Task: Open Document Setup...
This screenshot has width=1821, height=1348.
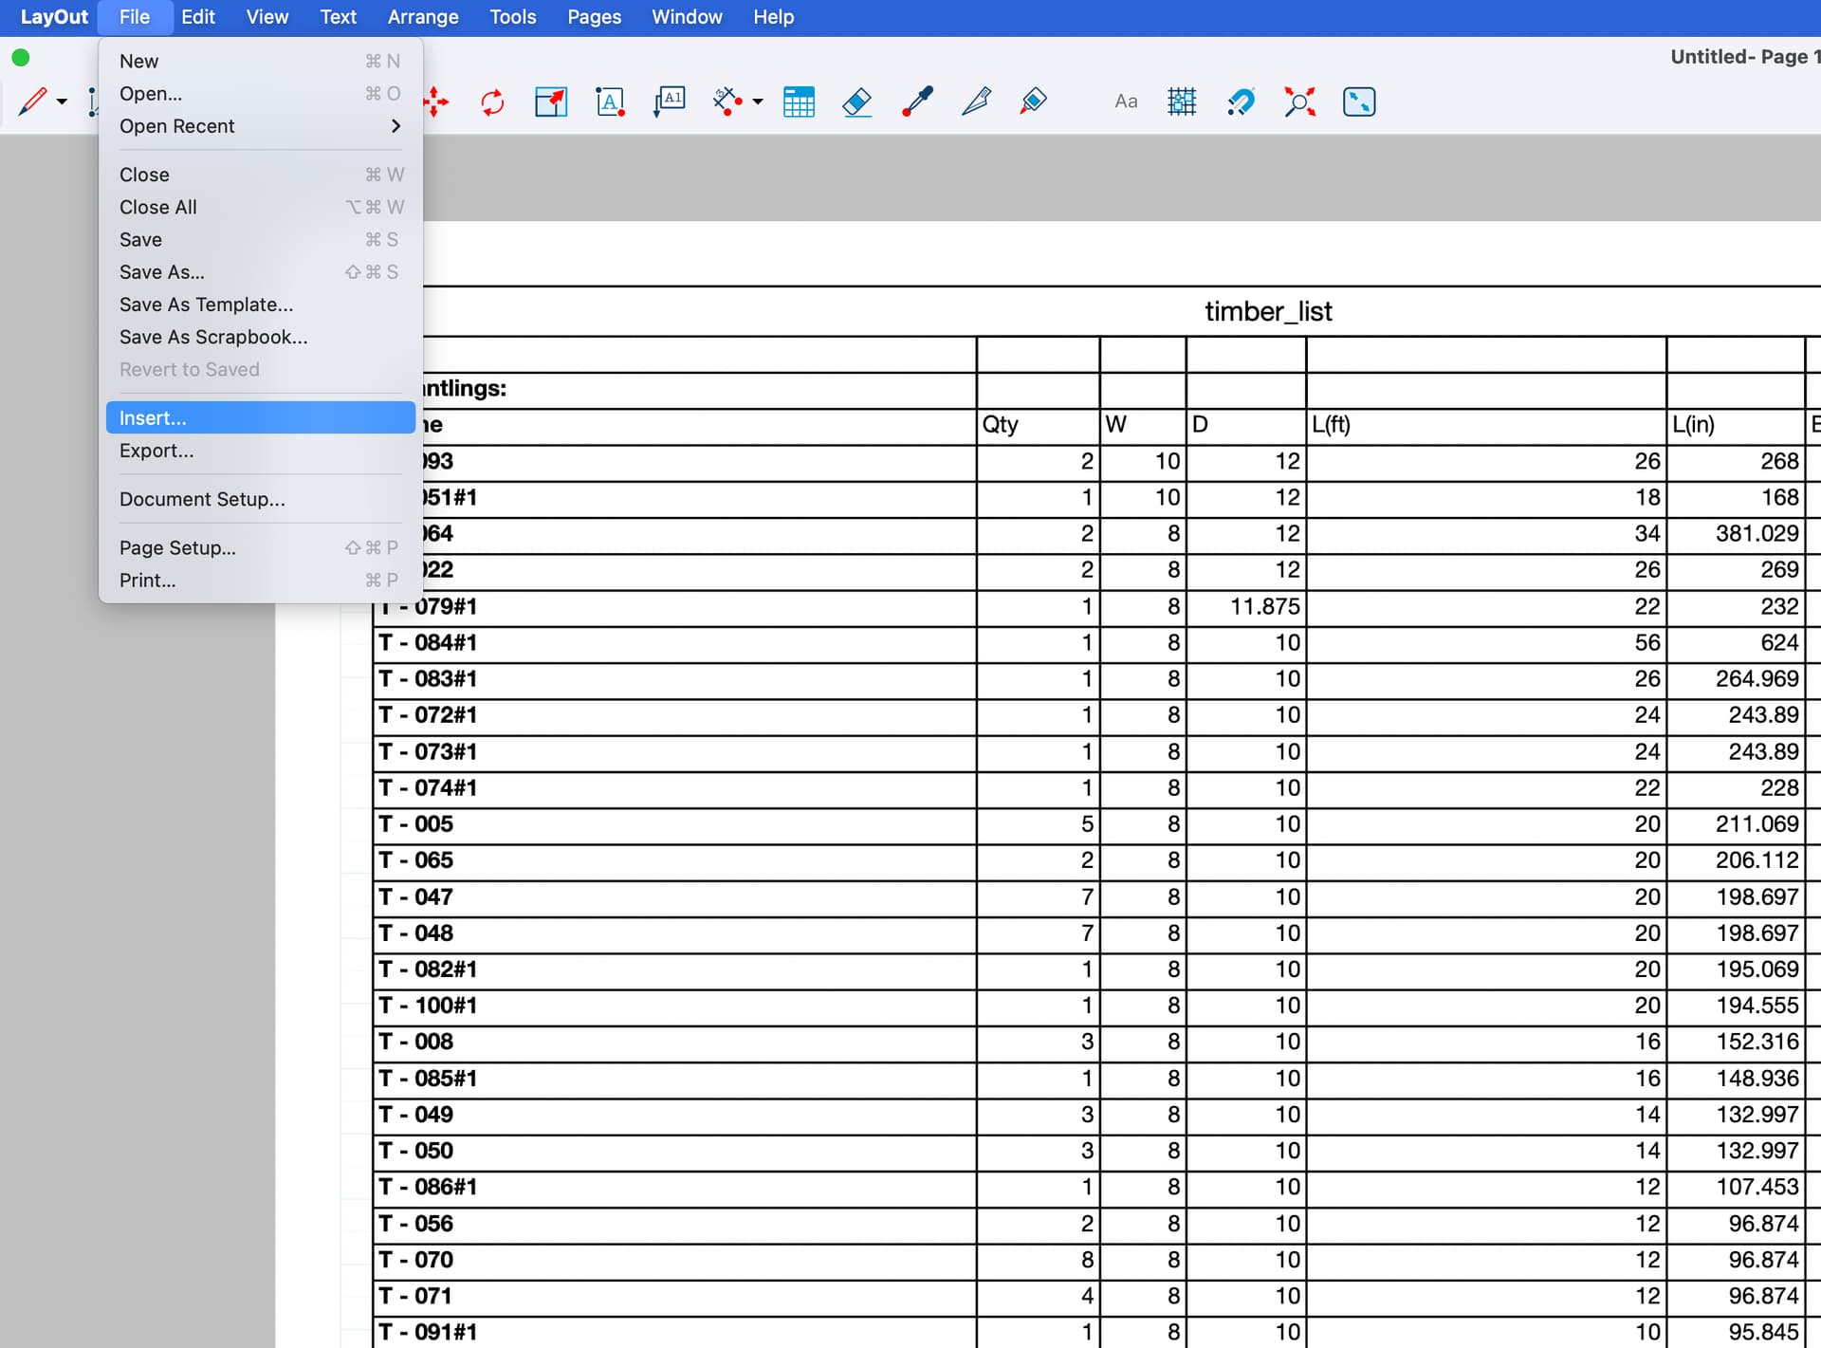Action: tap(260, 499)
